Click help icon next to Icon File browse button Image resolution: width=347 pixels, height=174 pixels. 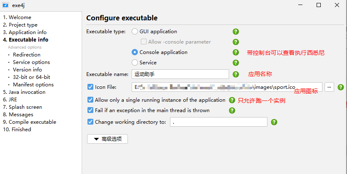341,87
